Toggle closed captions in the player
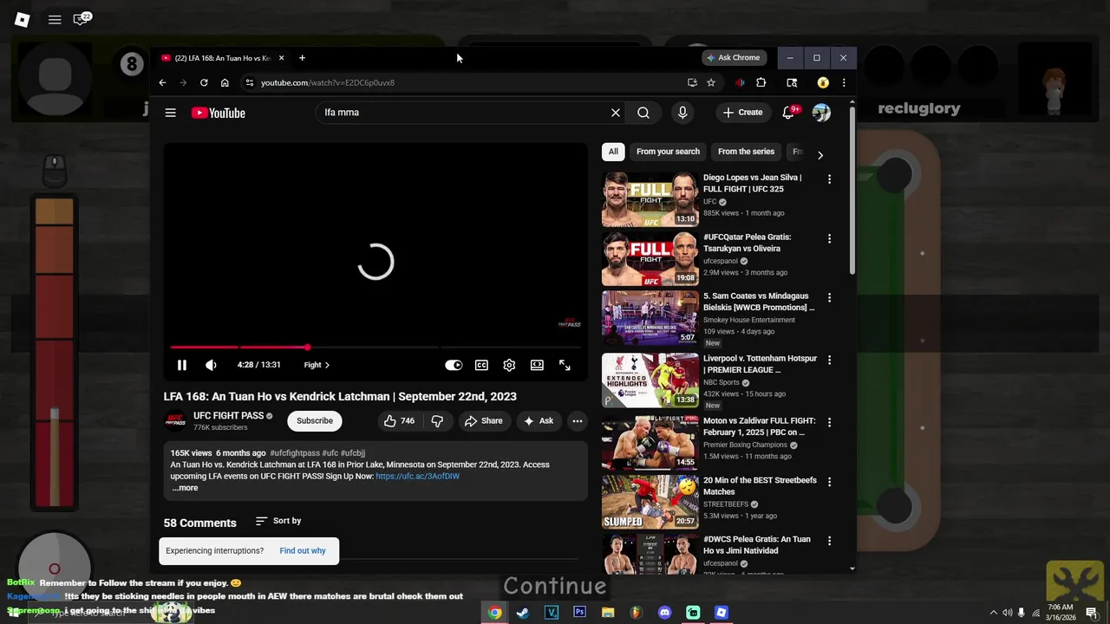 point(481,365)
